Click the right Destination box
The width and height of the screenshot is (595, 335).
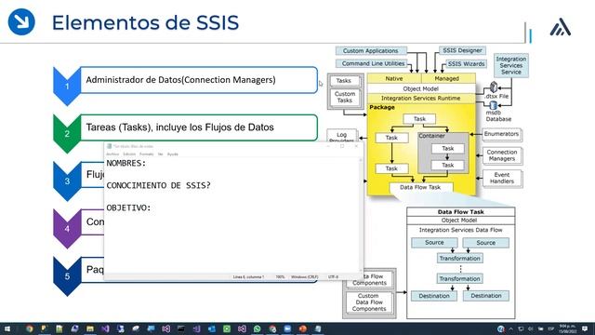486,296
